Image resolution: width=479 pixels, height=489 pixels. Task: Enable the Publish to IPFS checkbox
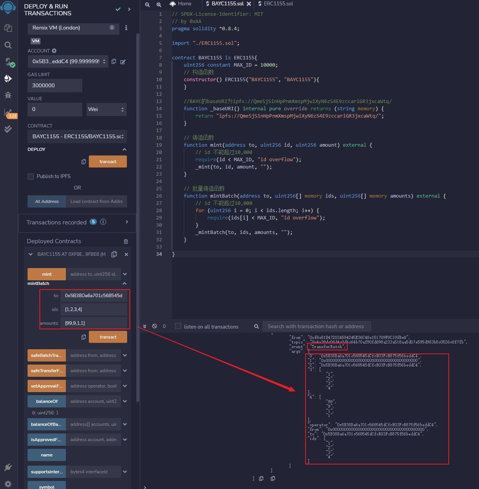coord(31,177)
